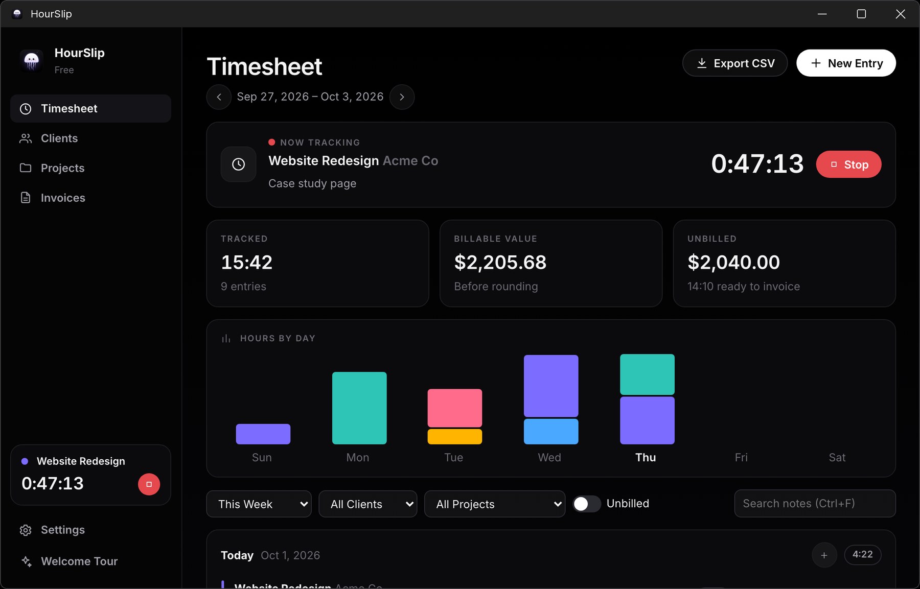Maximize the HourSlip window
This screenshot has width=920, height=589.
click(861, 14)
